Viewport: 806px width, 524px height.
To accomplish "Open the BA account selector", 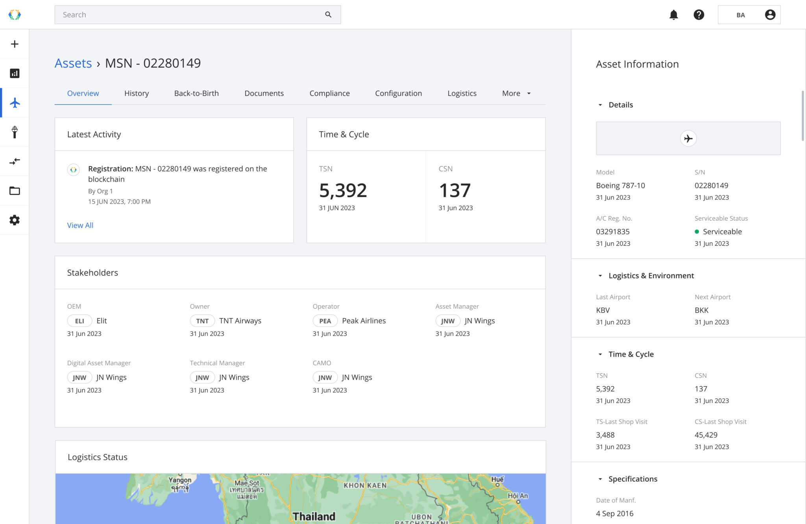I will point(749,15).
